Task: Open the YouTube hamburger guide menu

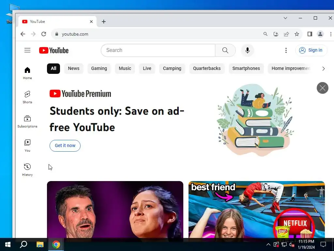Action: point(27,50)
